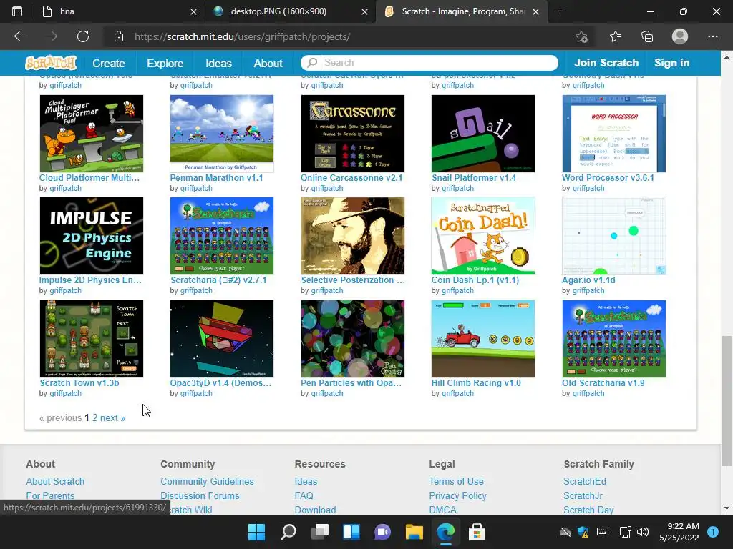Click the taskbar clock and date
The height and width of the screenshot is (549, 733).
[679, 532]
